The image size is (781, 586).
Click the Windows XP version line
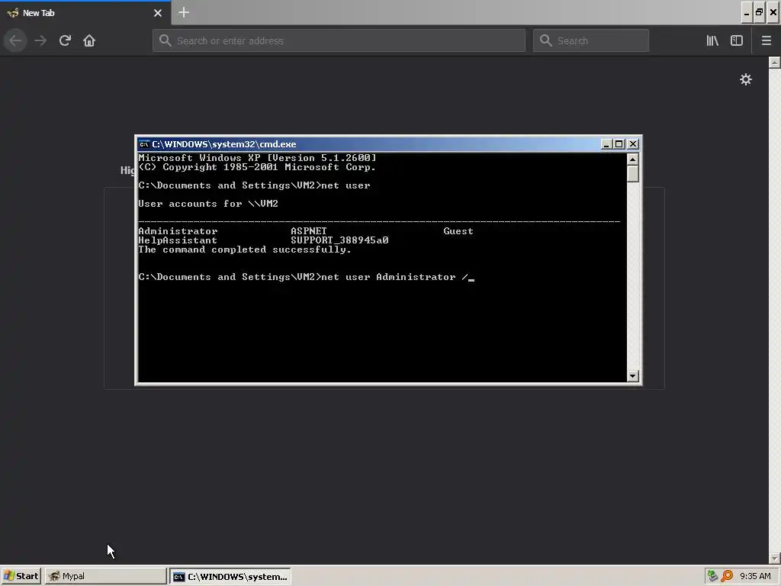(x=258, y=158)
